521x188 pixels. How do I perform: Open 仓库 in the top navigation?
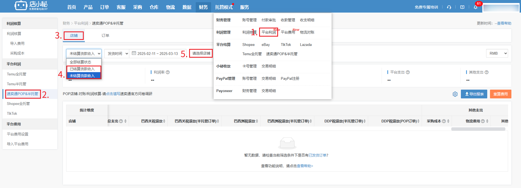[154, 7]
